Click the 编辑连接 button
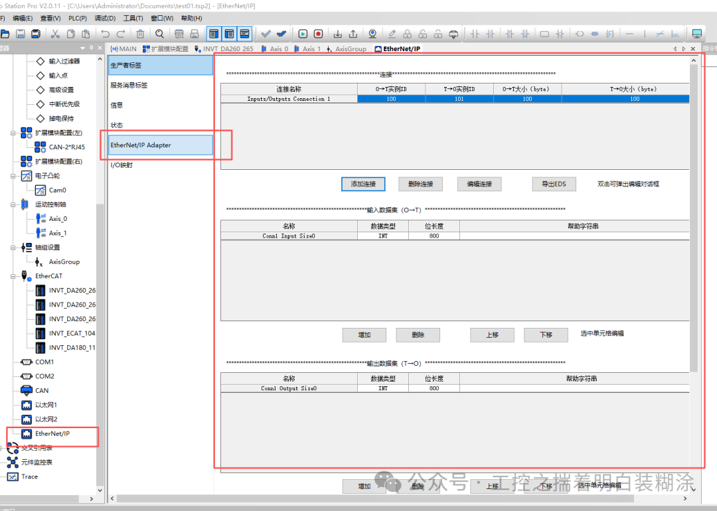717x511 pixels. pyautogui.click(x=479, y=184)
